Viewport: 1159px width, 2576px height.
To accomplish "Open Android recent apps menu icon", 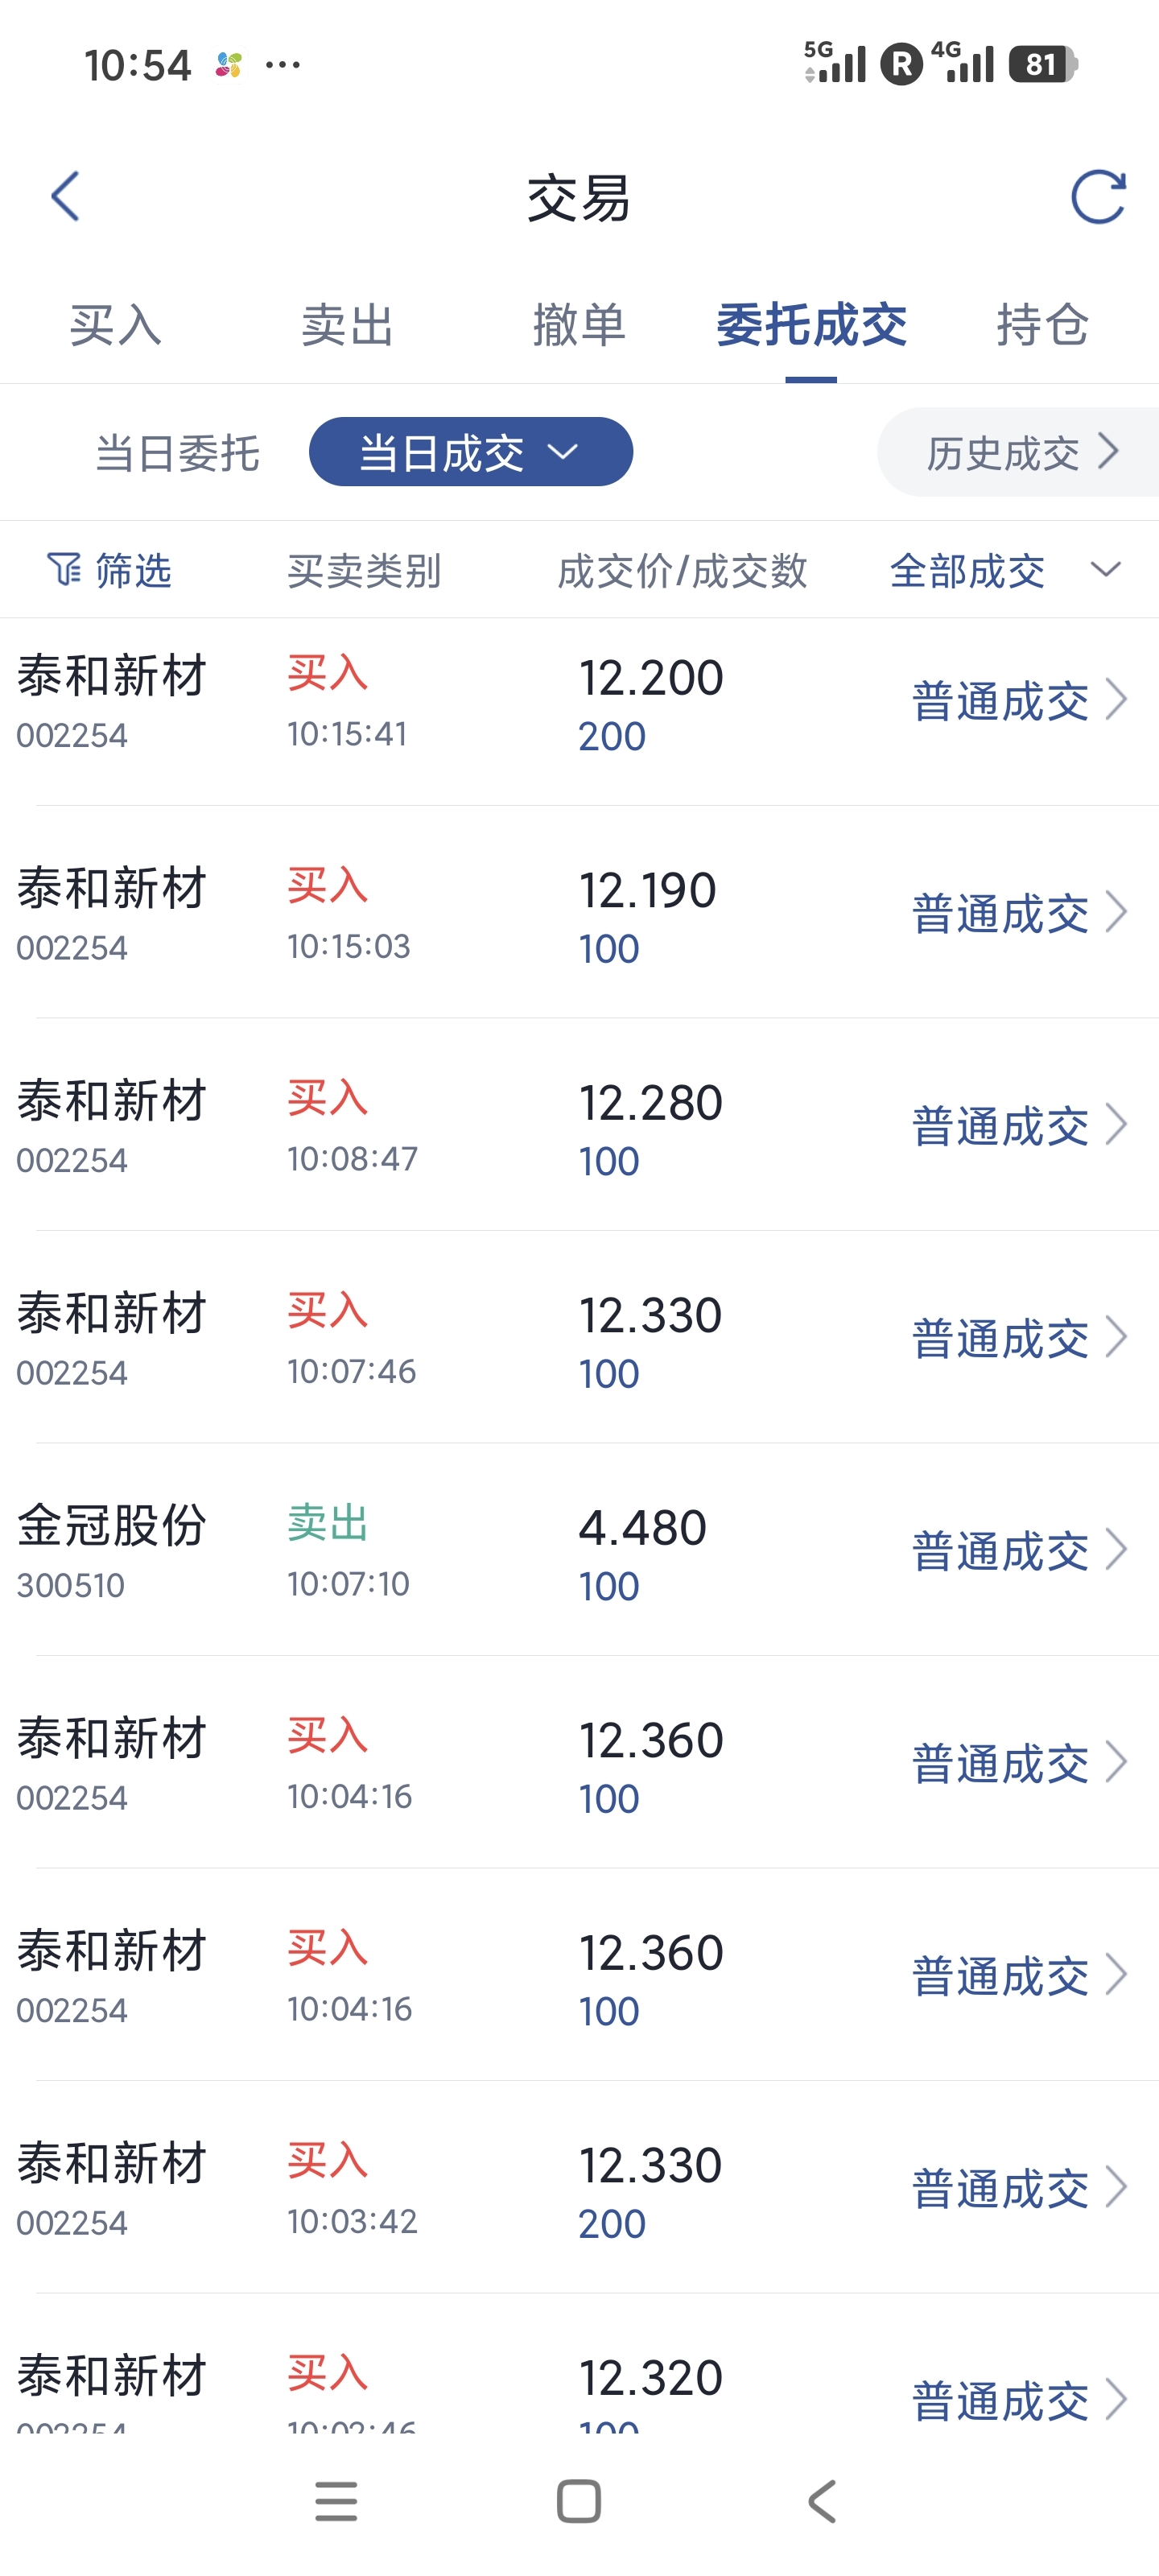I will 335,2501.
